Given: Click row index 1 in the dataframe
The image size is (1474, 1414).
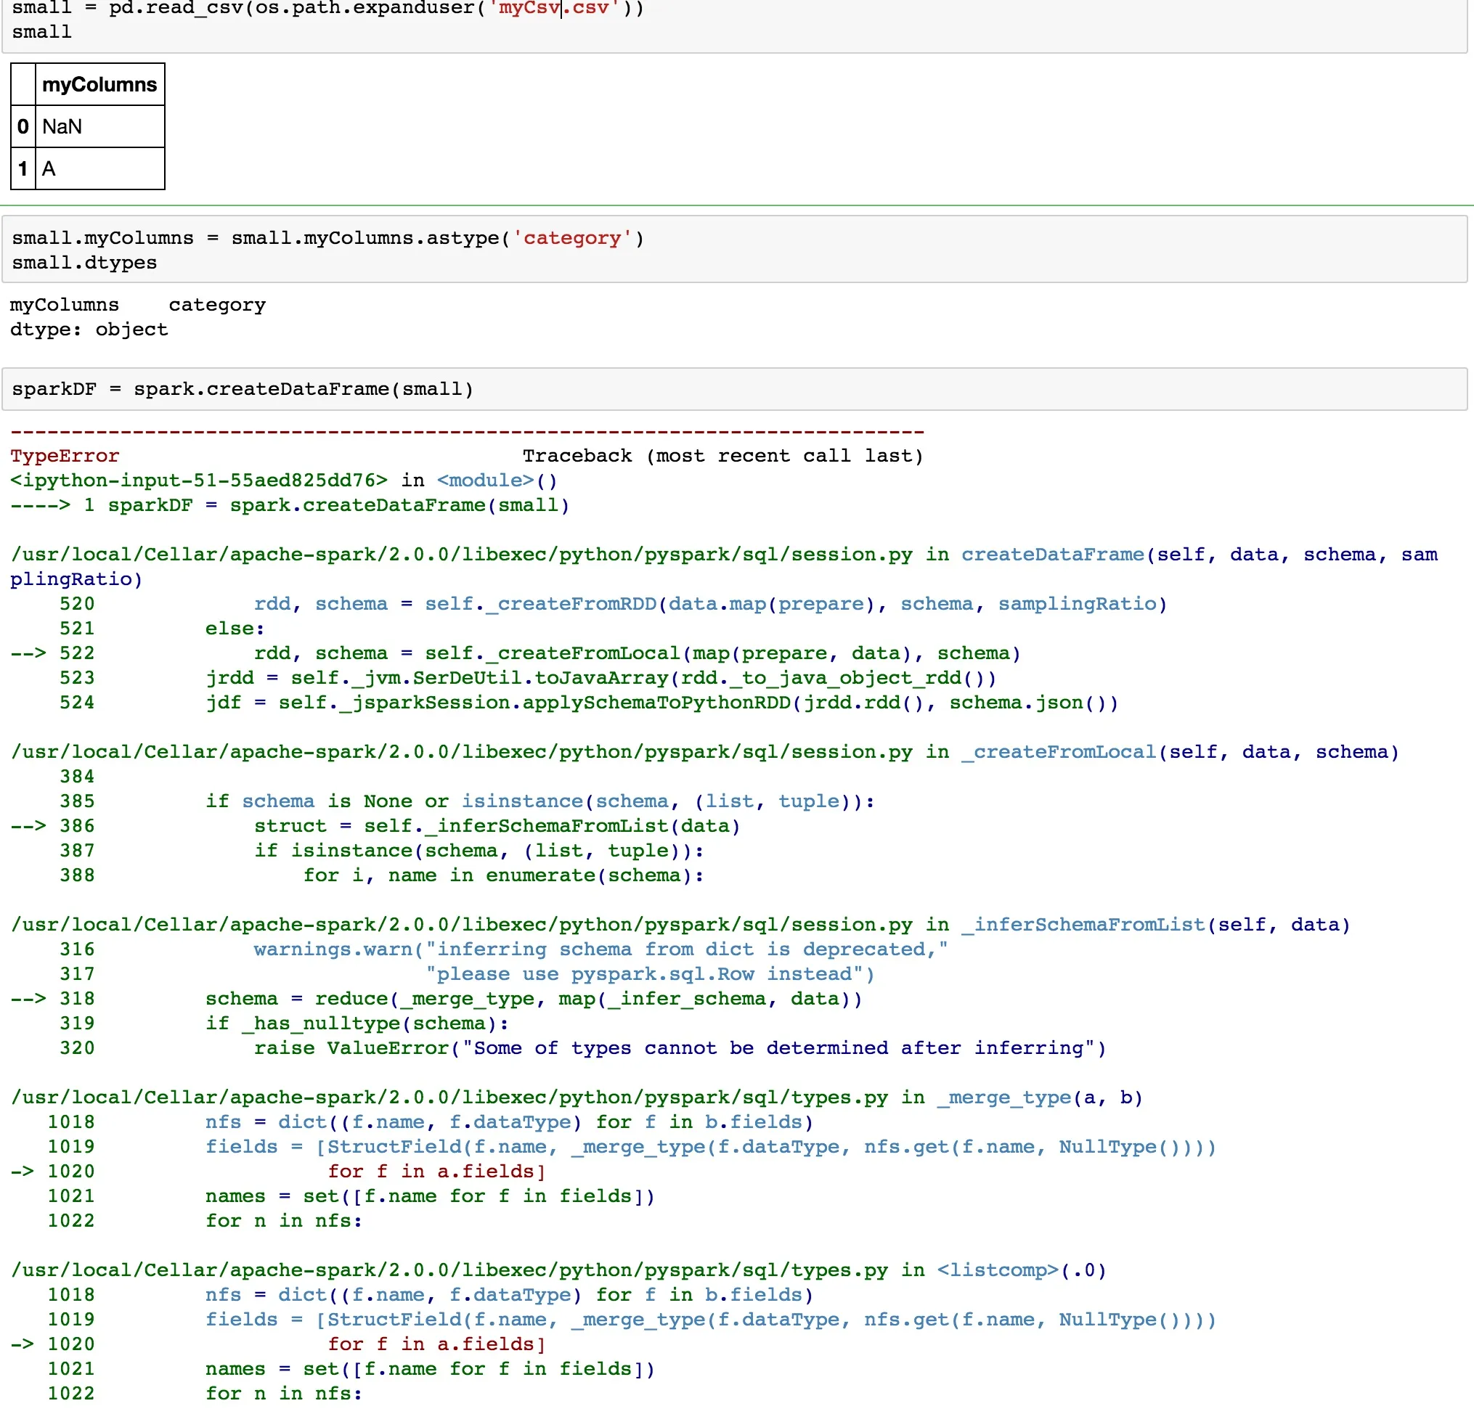Looking at the screenshot, I should 23,168.
